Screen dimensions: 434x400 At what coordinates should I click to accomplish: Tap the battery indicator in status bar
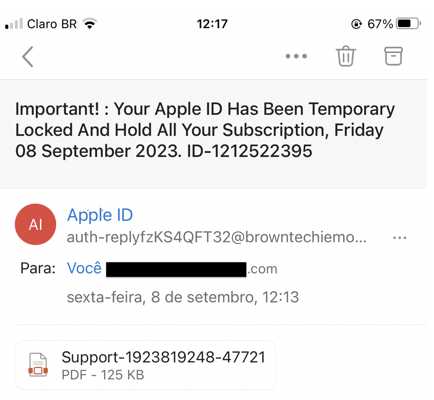tap(408, 24)
